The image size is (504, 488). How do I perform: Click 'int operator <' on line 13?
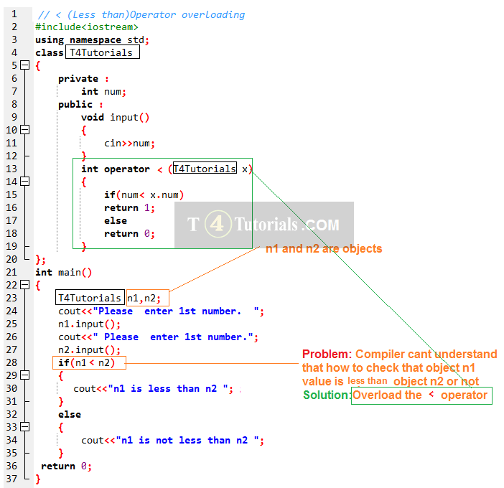[x=122, y=169]
